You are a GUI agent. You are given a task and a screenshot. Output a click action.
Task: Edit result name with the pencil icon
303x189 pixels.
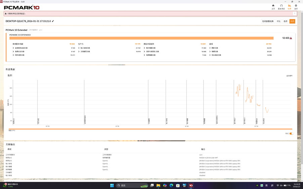pyautogui.click(x=53, y=21)
